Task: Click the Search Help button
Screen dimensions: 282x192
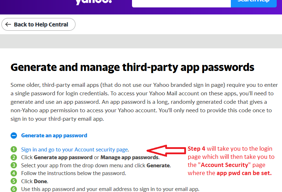Action: [x=253, y=3]
